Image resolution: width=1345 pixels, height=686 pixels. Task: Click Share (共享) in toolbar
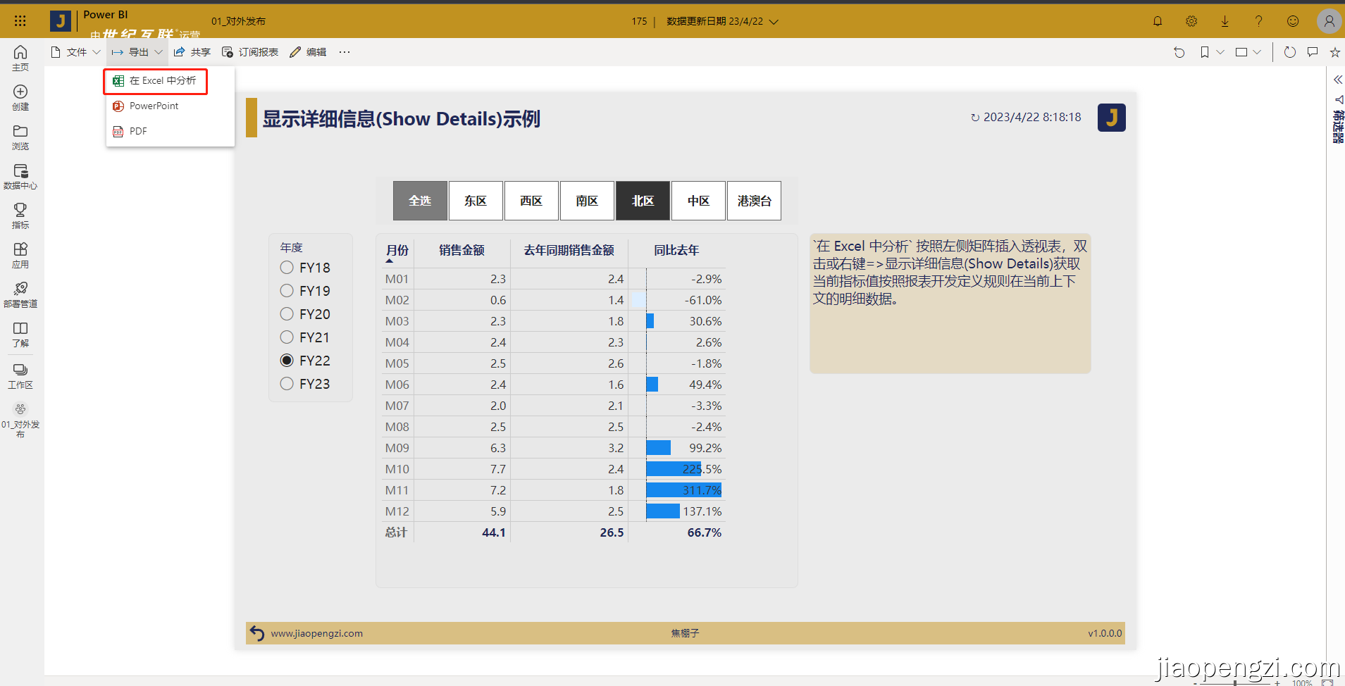(x=192, y=52)
